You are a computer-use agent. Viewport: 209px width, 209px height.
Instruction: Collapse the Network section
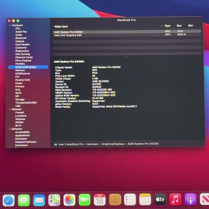10,110
